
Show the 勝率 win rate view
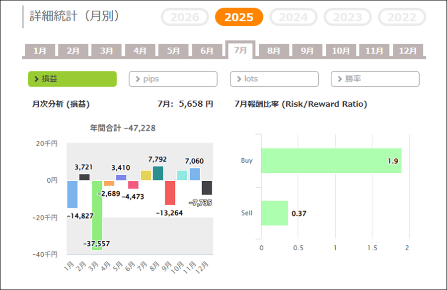375,79
